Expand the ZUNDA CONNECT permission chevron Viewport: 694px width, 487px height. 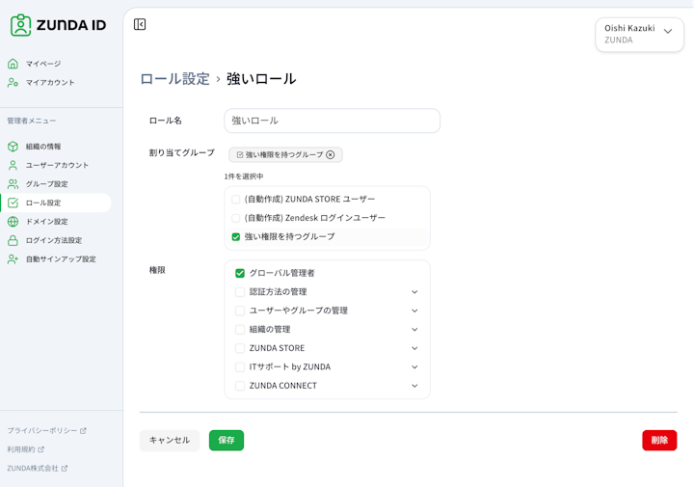click(x=414, y=386)
